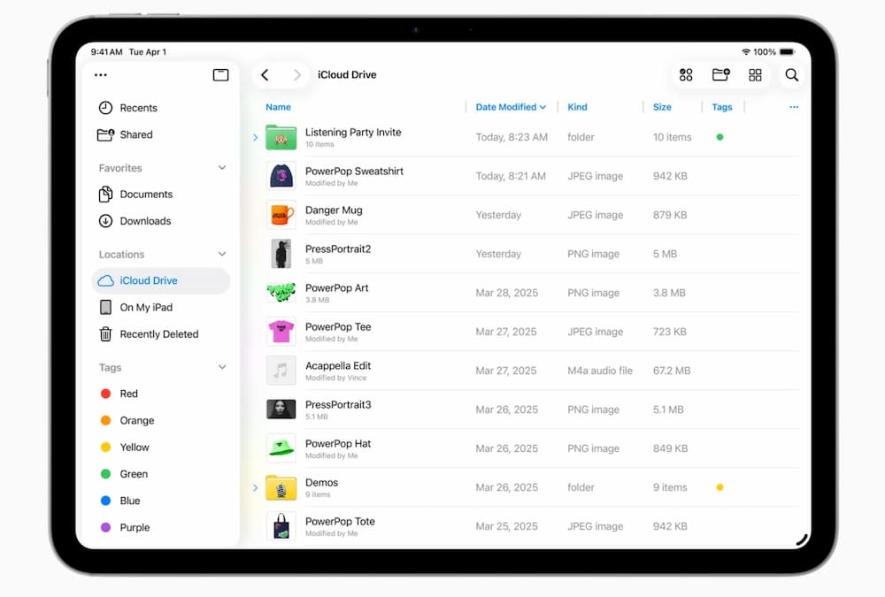
Task: Open the sharing options icon in toolbar
Action: click(x=686, y=75)
